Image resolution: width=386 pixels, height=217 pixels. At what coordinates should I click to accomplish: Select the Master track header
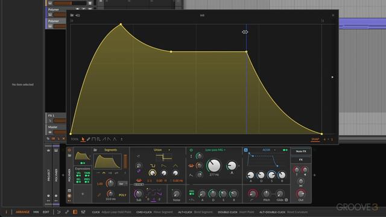[x=56, y=130]
